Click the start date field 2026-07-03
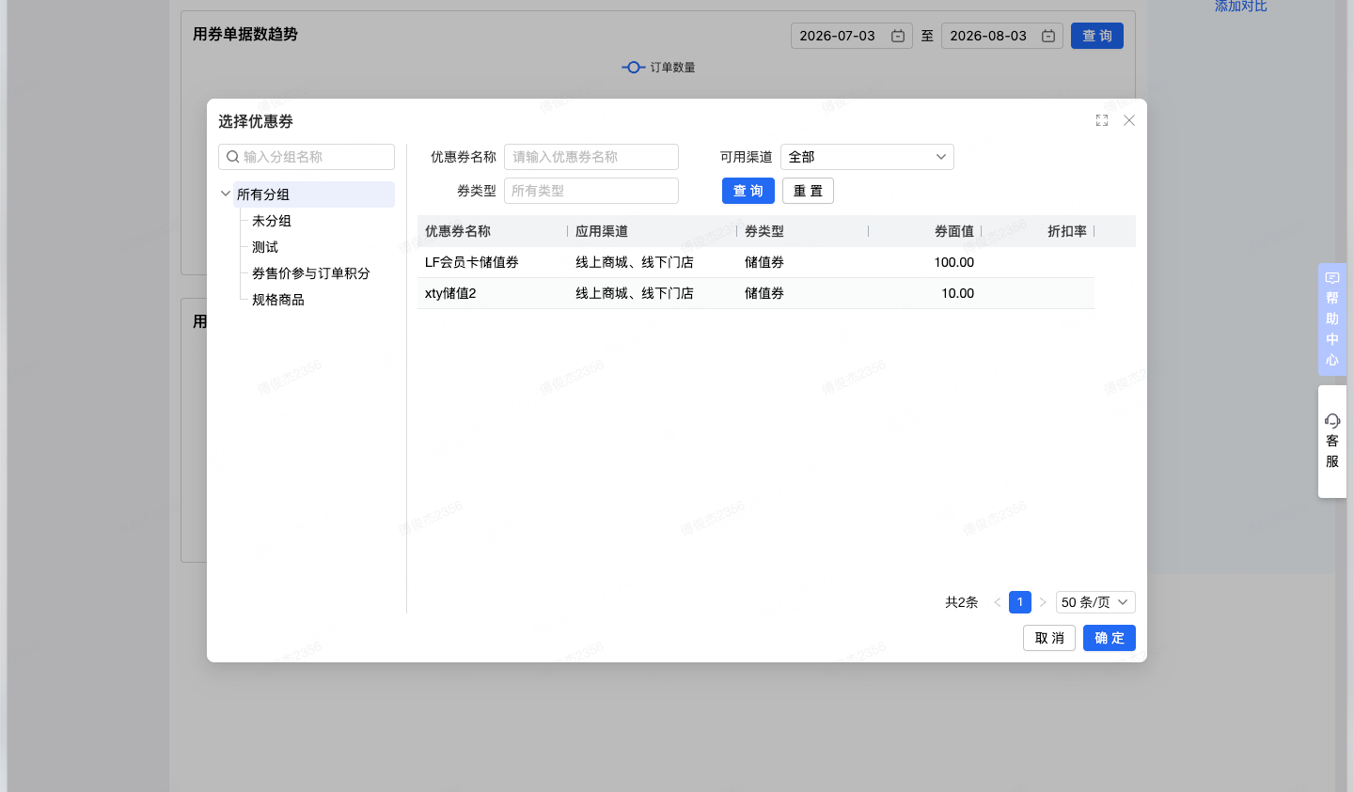The height and width of the screenshot is (792, 1354). point(852,36)
